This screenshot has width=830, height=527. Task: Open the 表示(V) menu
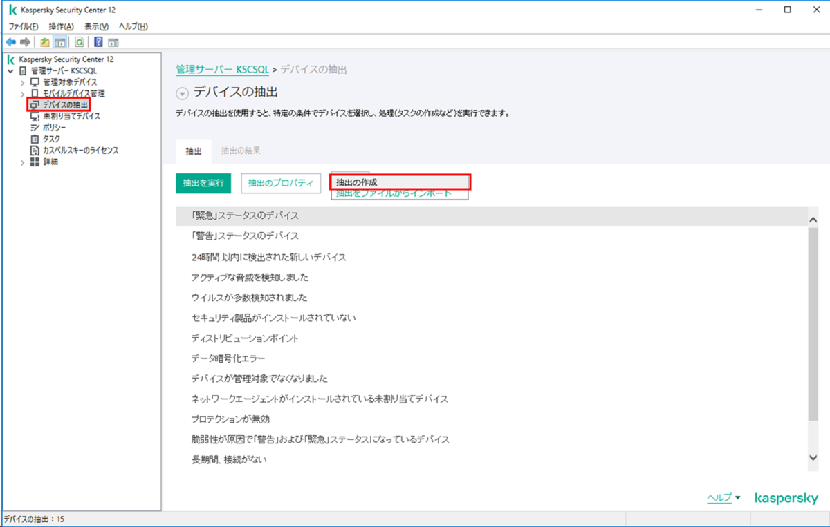coord(96,26)
